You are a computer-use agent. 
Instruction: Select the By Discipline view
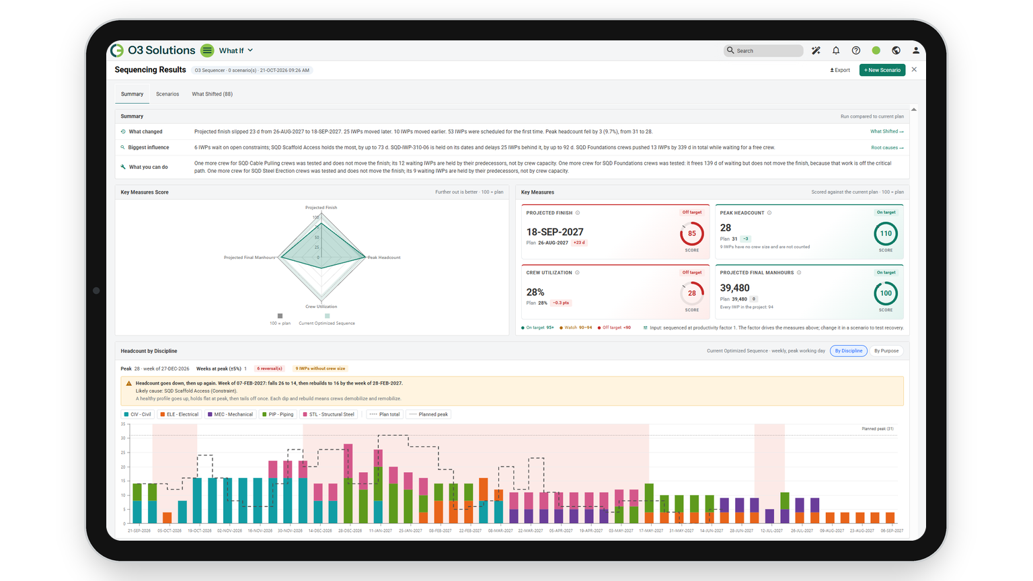point(849,351)
